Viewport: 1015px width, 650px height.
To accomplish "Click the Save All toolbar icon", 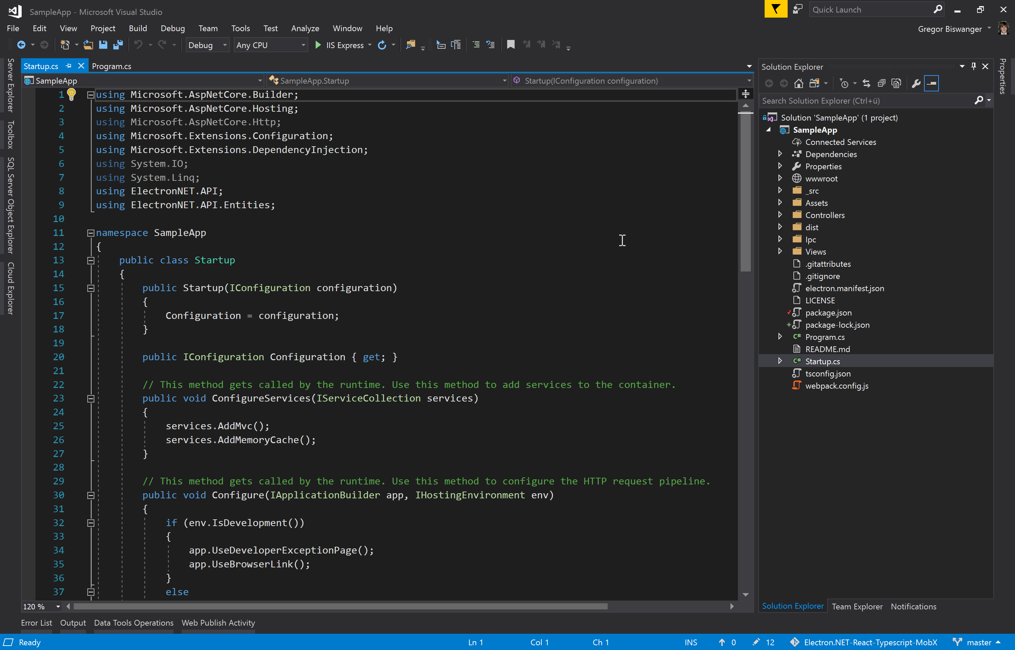I will [118, 45].
